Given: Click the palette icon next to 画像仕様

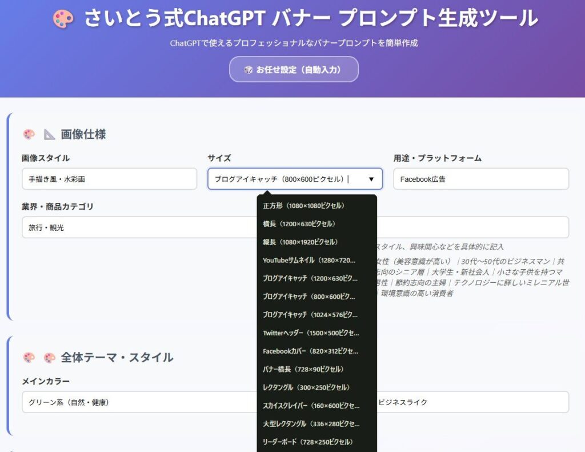Looking at the screenshot, I should (29, 134).
